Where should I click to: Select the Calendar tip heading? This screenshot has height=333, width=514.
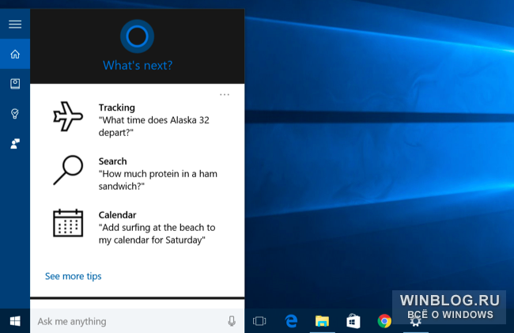pyautogui.click(x=117, y=215)
